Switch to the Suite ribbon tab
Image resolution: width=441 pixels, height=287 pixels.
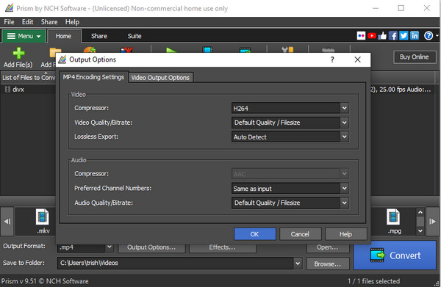(135, 36)
